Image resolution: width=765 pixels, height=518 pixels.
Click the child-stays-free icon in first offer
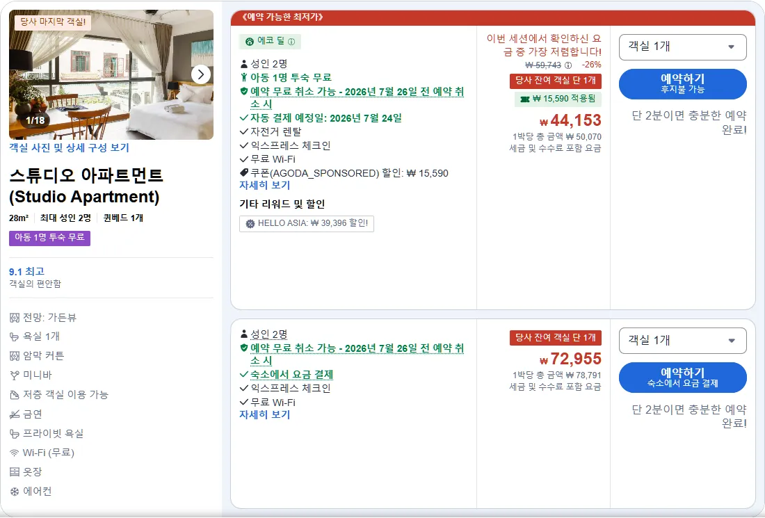pos(244,77)
